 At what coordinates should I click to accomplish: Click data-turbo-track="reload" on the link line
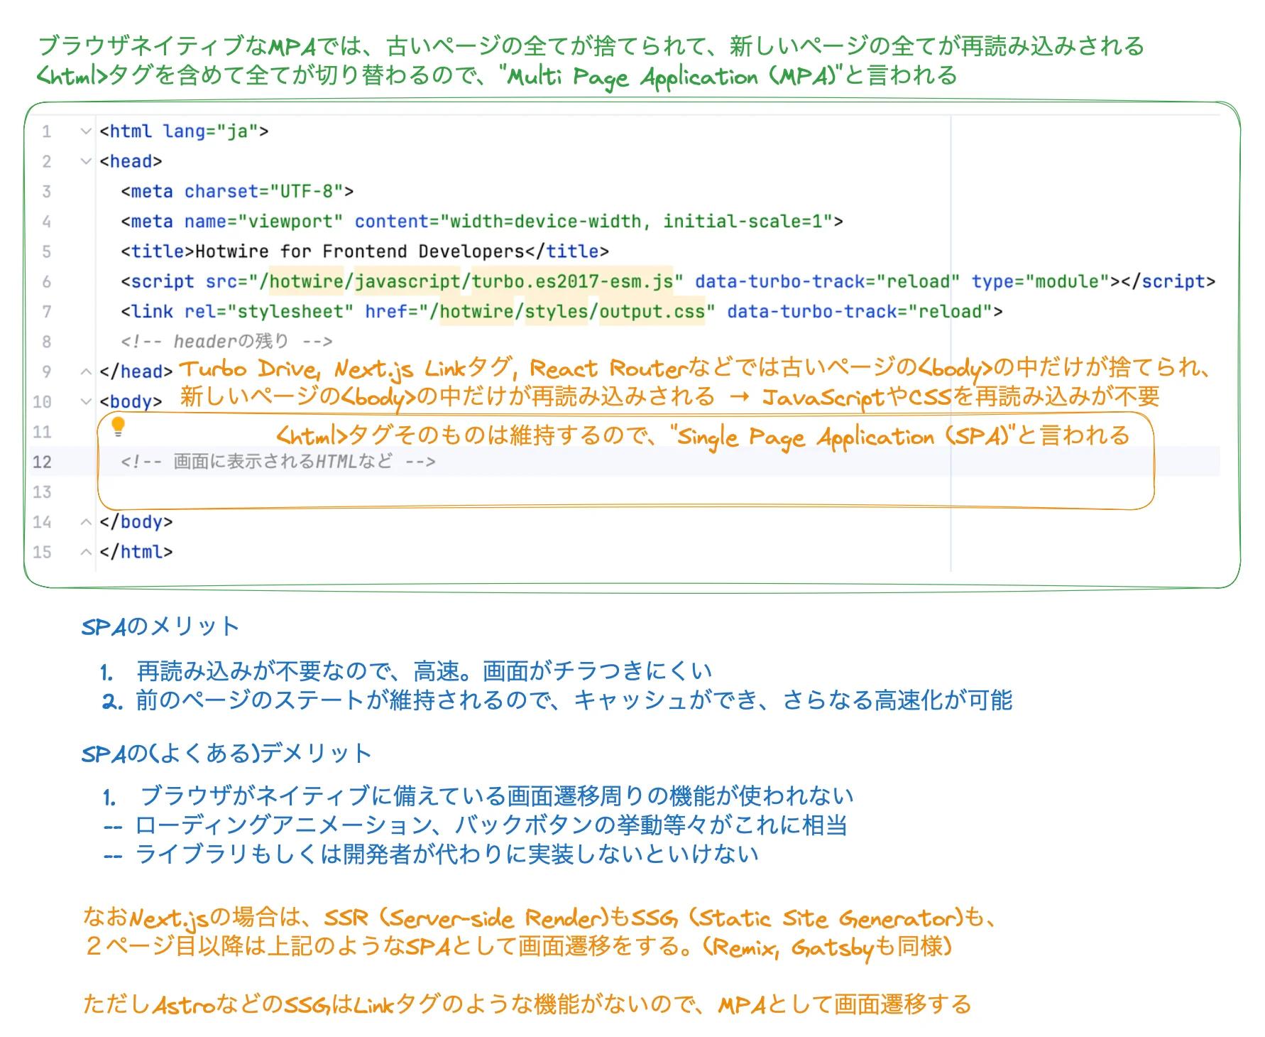click(860, 312)
